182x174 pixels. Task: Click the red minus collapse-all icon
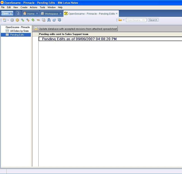[x=38, y=20]
